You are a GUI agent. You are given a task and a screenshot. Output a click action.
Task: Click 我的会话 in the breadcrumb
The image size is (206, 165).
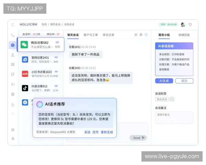[x=55, y=24]
